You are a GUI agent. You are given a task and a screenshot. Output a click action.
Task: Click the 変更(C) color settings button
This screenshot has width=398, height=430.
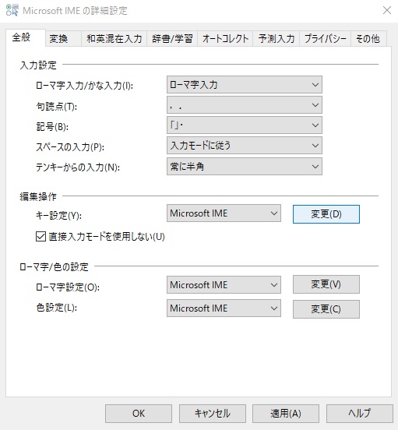(326, 309)
